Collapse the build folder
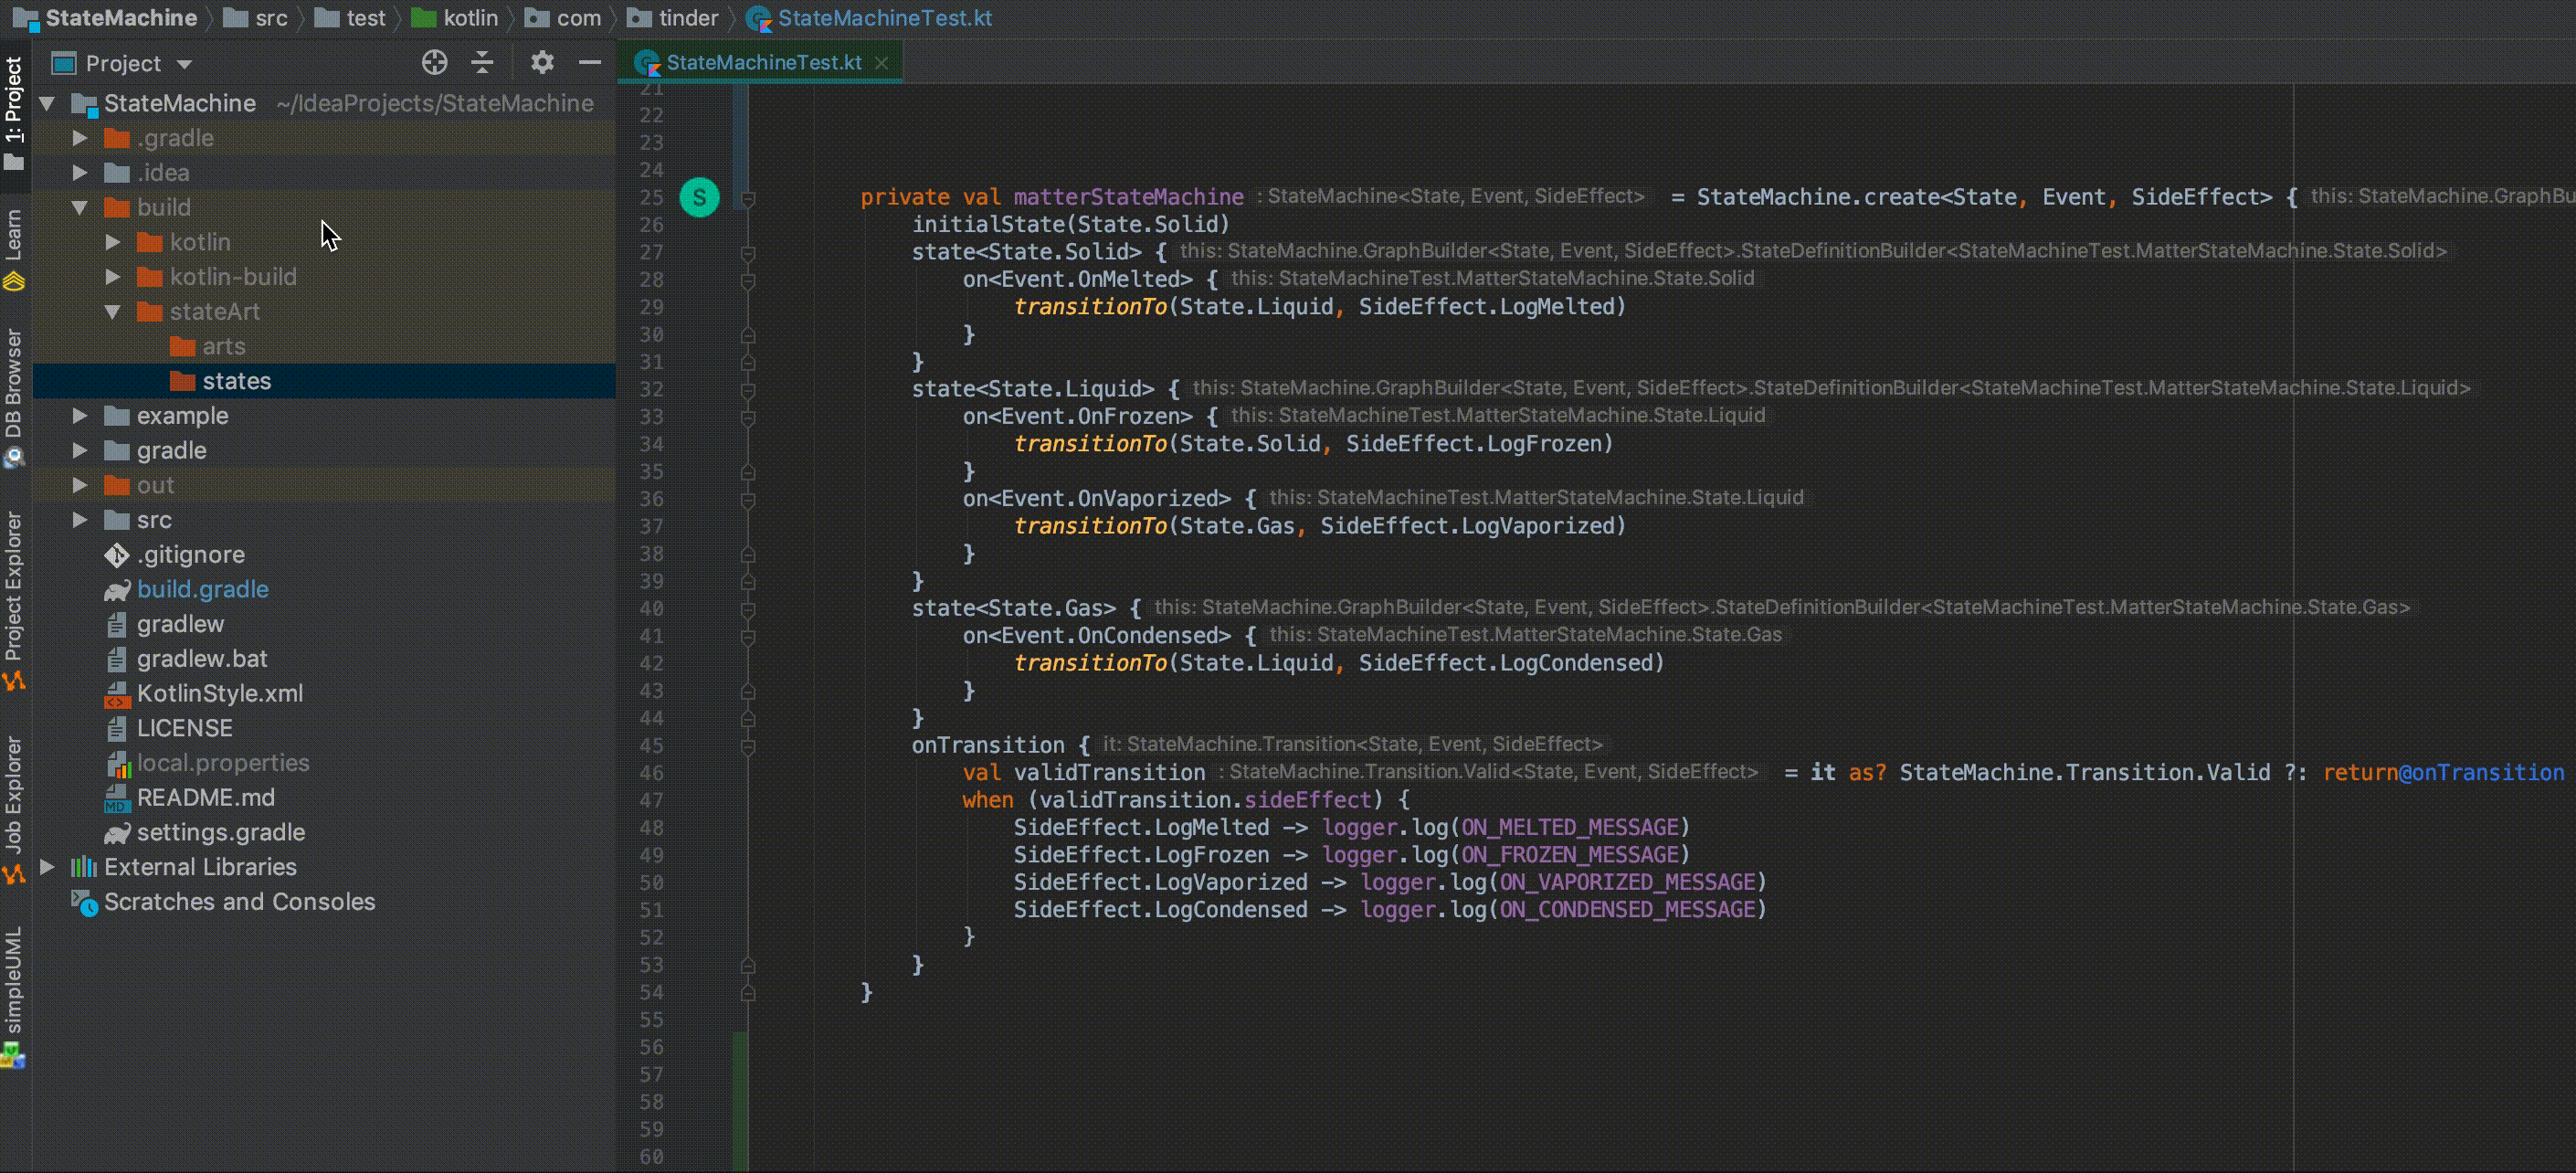Image resolution: width=2576 pixels, height=1173 pixels. (x=80, y=208)
